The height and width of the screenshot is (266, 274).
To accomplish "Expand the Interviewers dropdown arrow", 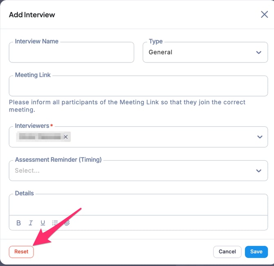I will pos(259,137).
